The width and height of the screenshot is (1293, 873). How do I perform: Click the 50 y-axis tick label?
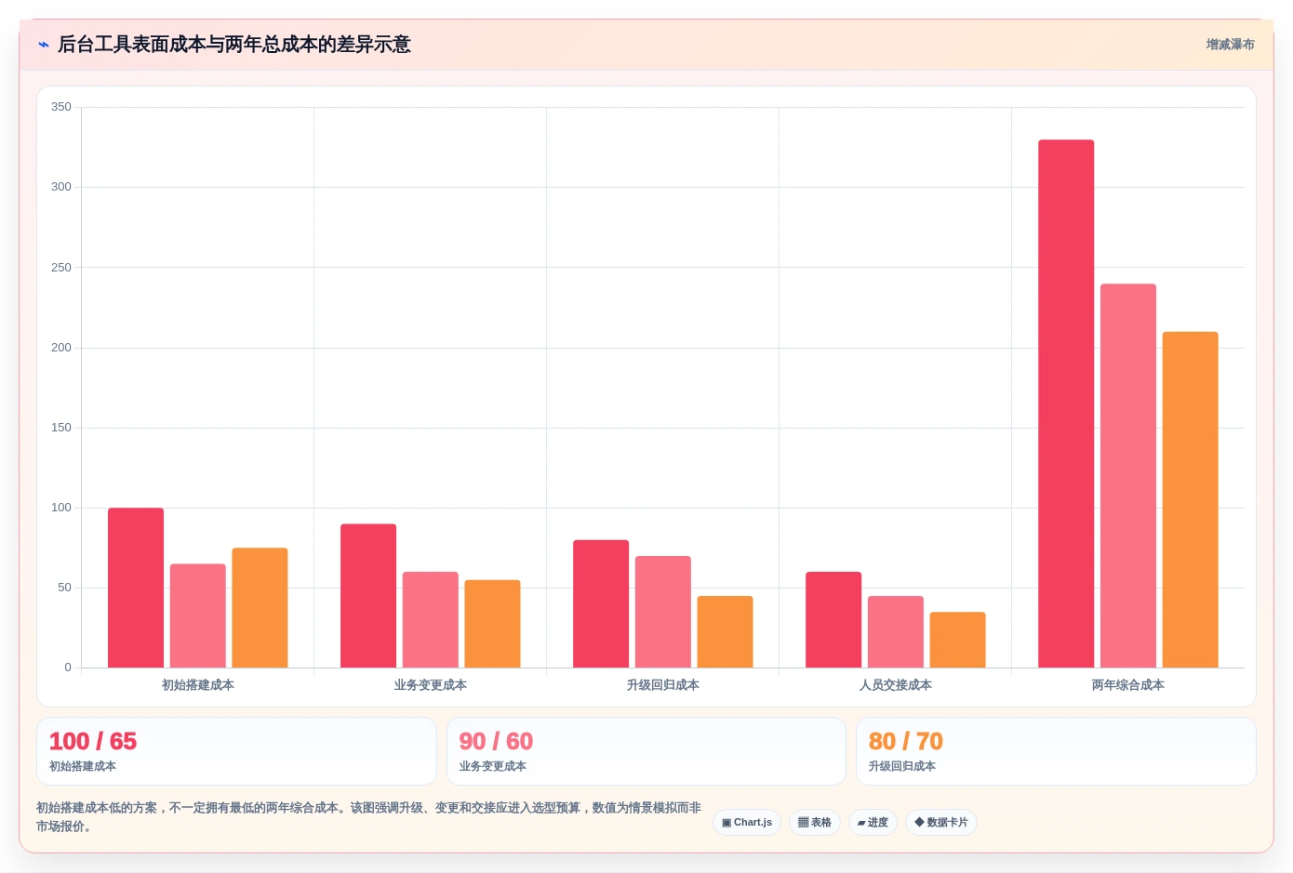(x=64, y=588)
